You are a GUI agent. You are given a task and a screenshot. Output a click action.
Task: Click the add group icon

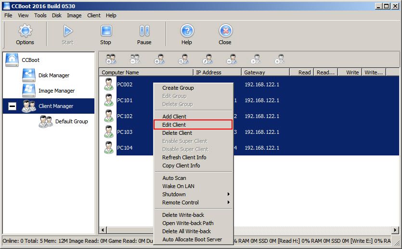[x=111, y=59]
